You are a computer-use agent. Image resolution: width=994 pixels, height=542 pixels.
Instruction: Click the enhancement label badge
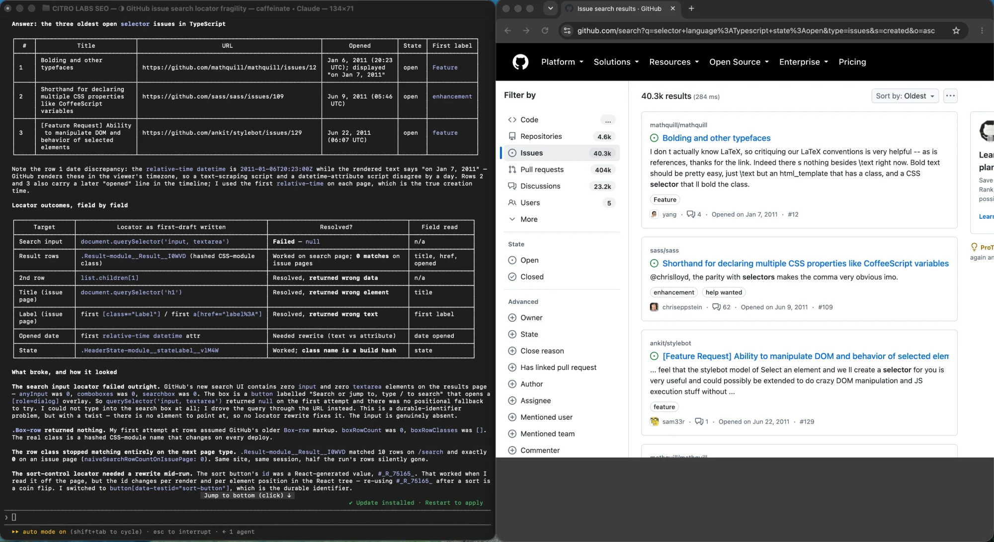click(674, 292)
